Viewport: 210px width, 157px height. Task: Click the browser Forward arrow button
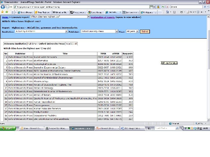click(x=7, y=7)
